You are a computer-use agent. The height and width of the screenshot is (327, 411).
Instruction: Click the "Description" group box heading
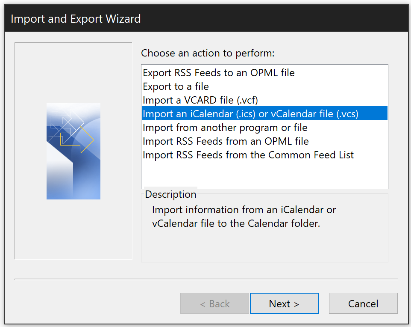[x=170, y=194]
